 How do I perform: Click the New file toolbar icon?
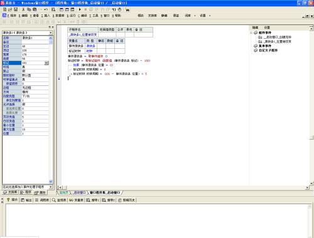pyautogui.click(x=5, y=9)
